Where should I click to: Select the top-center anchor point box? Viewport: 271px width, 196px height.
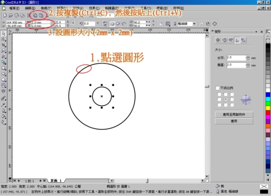[226, 94]
